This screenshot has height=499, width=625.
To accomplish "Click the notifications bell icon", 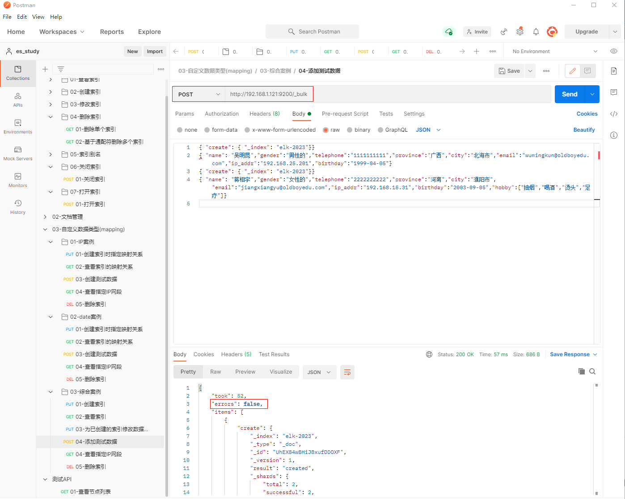I will (x=536, y=32).
